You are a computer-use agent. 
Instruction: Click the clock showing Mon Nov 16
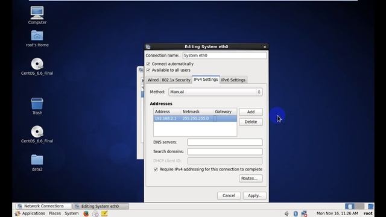(337, 213)
